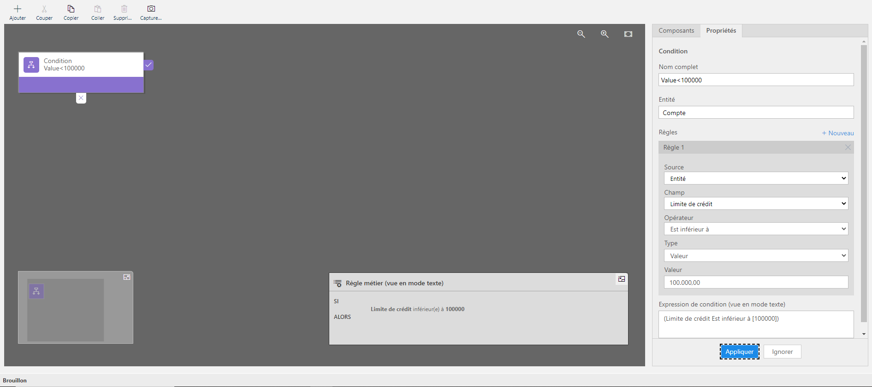Zoom out on the canvas
The width and height of the screenshot is (872, 387).
[581, 34]
